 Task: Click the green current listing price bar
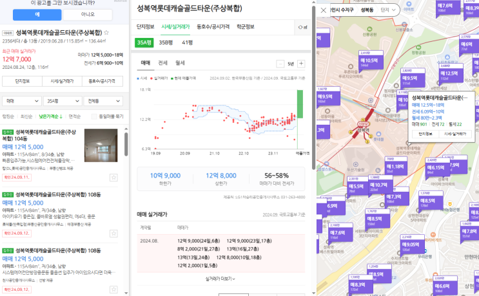coord(300,104)
